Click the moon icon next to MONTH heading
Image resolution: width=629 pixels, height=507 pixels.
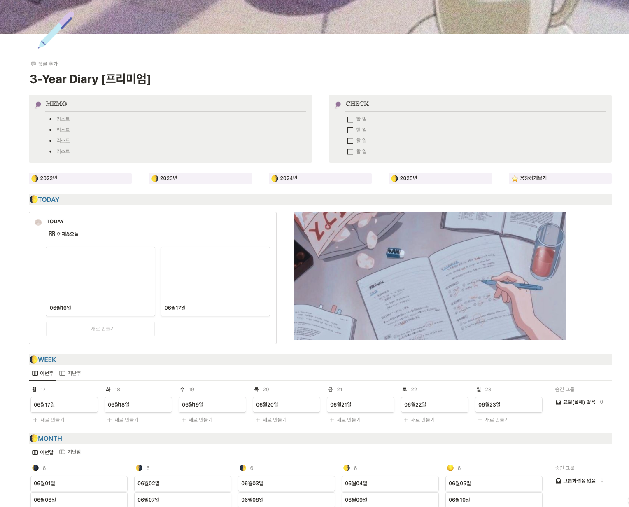click(34, 438)
